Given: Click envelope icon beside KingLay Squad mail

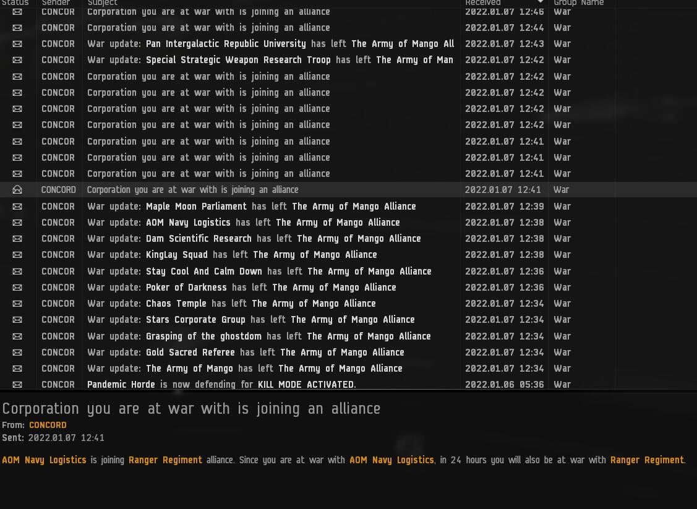Looking at the screenshot, I should click(x=17, y=255).
